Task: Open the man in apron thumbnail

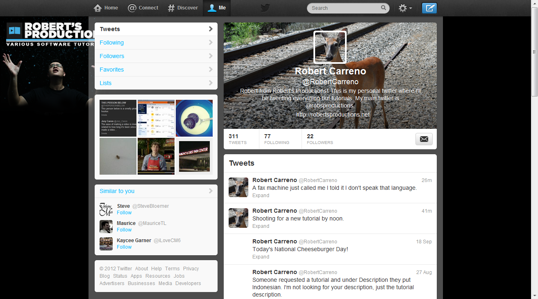Action: point(156,156)
